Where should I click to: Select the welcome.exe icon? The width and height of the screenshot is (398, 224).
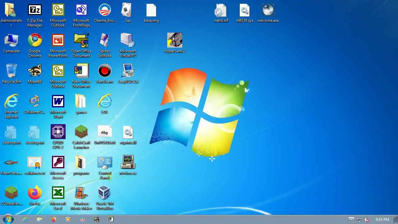point(268,13)
